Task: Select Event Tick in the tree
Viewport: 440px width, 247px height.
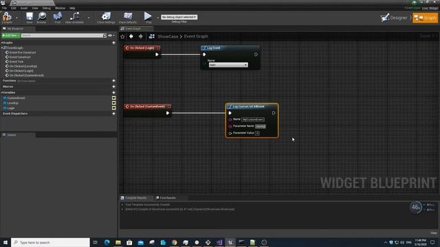Action: click(x=16, y=62)
